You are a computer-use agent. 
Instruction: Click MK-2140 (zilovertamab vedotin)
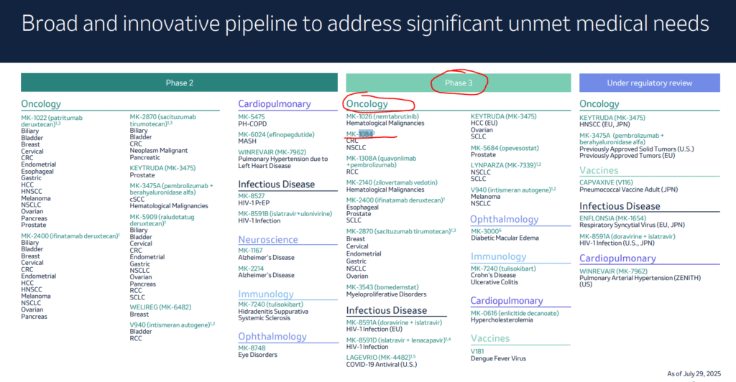[x=392, y=182]
